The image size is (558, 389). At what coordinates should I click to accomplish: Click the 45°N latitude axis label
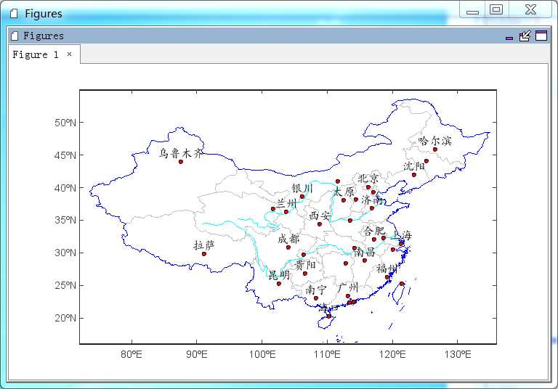coord(65,155)
